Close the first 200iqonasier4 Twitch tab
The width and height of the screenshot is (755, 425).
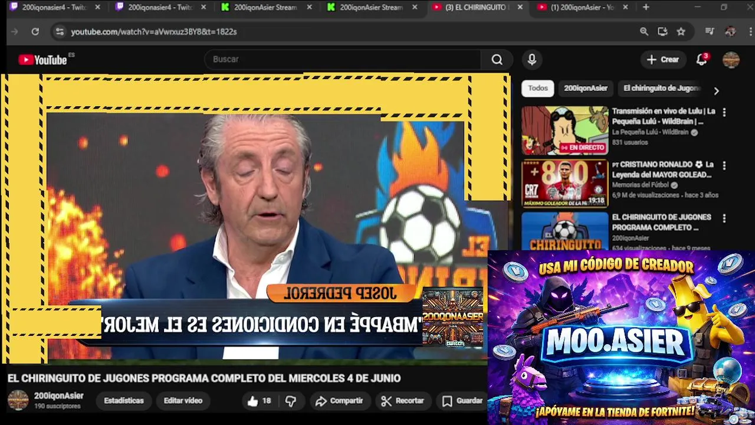pyautogui.click(x=97, y=7)
